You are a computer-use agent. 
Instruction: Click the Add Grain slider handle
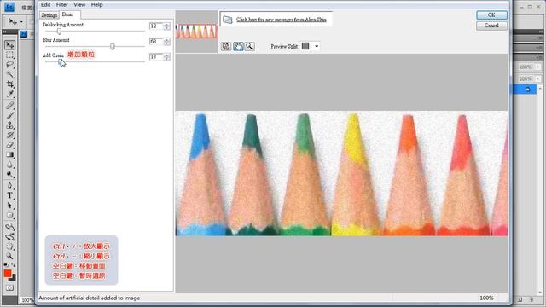[x=60, y=62]
